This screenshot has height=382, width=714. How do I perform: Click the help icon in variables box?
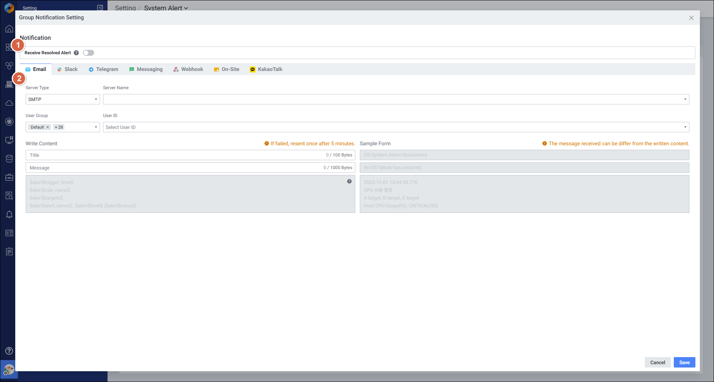click(349, 181)
